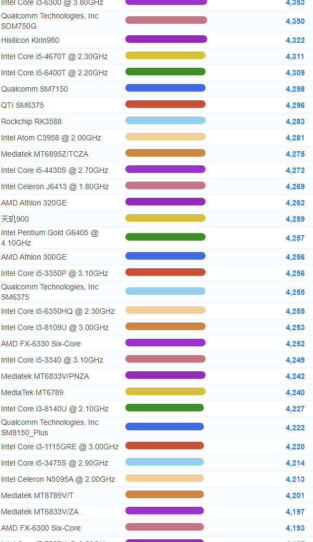Open Intel Core i5-6400T @ 2.20GHz
The width and height of the screenshot is (313, 542).
coord(54,73)
